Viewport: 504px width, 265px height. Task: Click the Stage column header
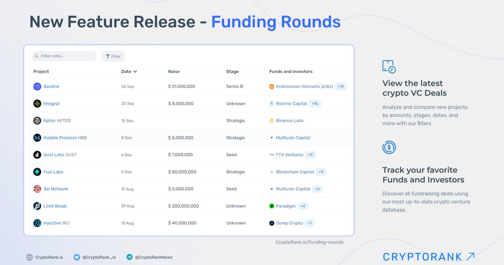(232, 72)
